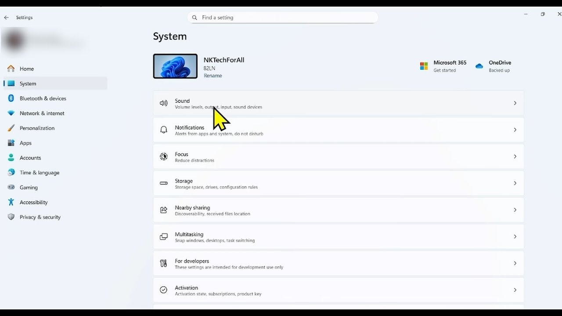Open the Focus row chevron
Image resolution: width=562 pixels, height=316 pixels.
pos(515,157)
